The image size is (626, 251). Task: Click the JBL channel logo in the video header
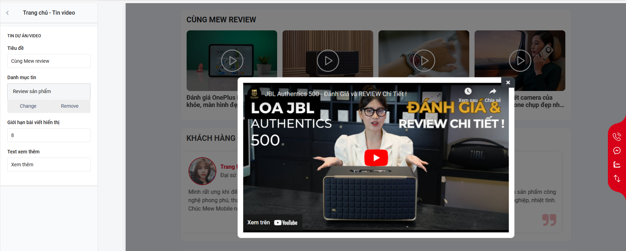[254, 93]
